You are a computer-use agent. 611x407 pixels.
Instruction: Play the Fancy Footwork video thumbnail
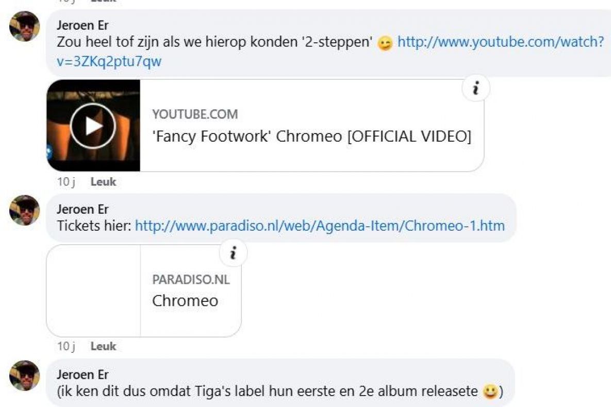(93, 125)
